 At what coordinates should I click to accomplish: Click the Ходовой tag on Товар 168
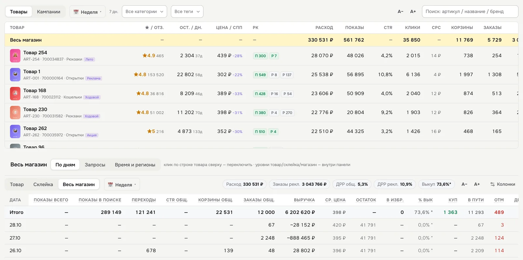(92, 97)
